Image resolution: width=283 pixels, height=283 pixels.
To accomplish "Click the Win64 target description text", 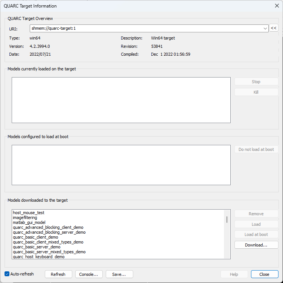I will 163,38.
